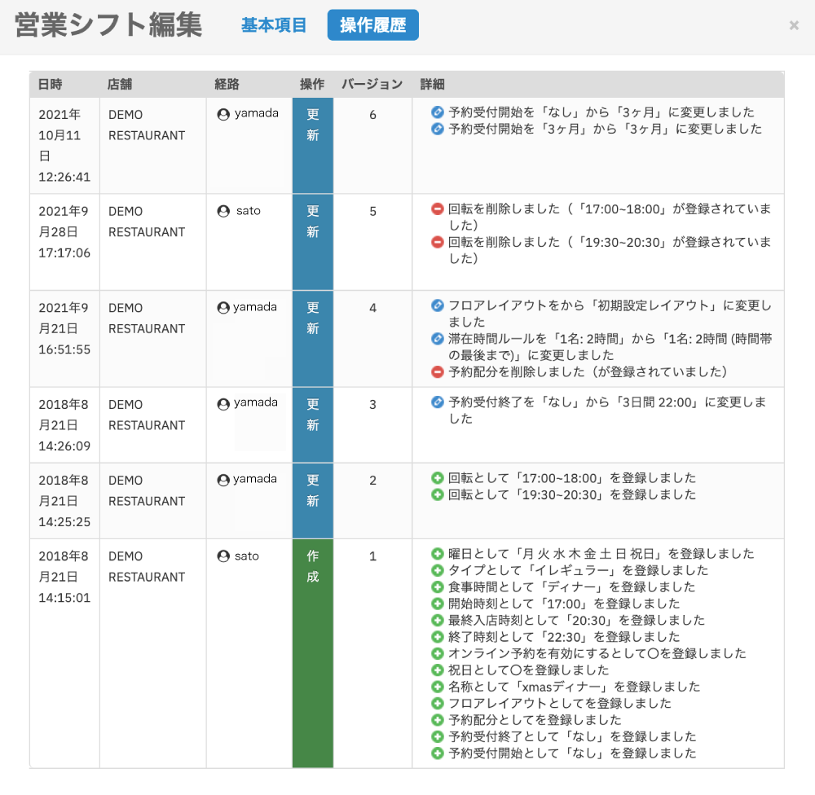Click the 操作 column header
The image size is (815, 795).
312,84
